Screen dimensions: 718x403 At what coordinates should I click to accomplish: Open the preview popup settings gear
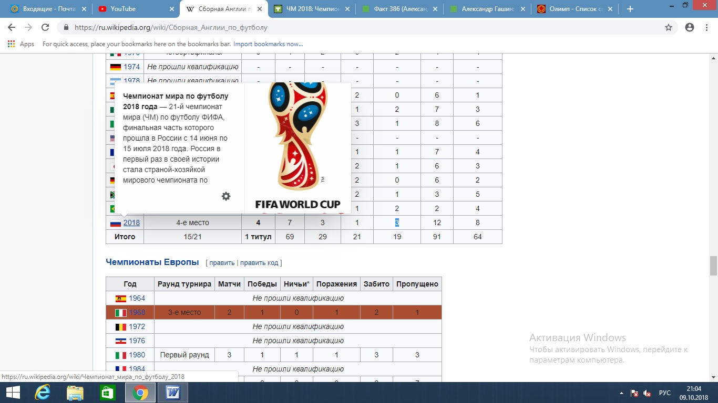coord(226,196)
